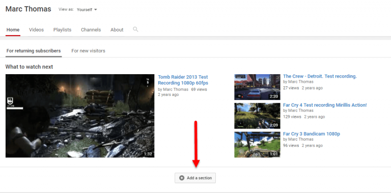Click The Crew thumbnail showing 2:20
391x193 pixels.
click(x=257, y=87)
